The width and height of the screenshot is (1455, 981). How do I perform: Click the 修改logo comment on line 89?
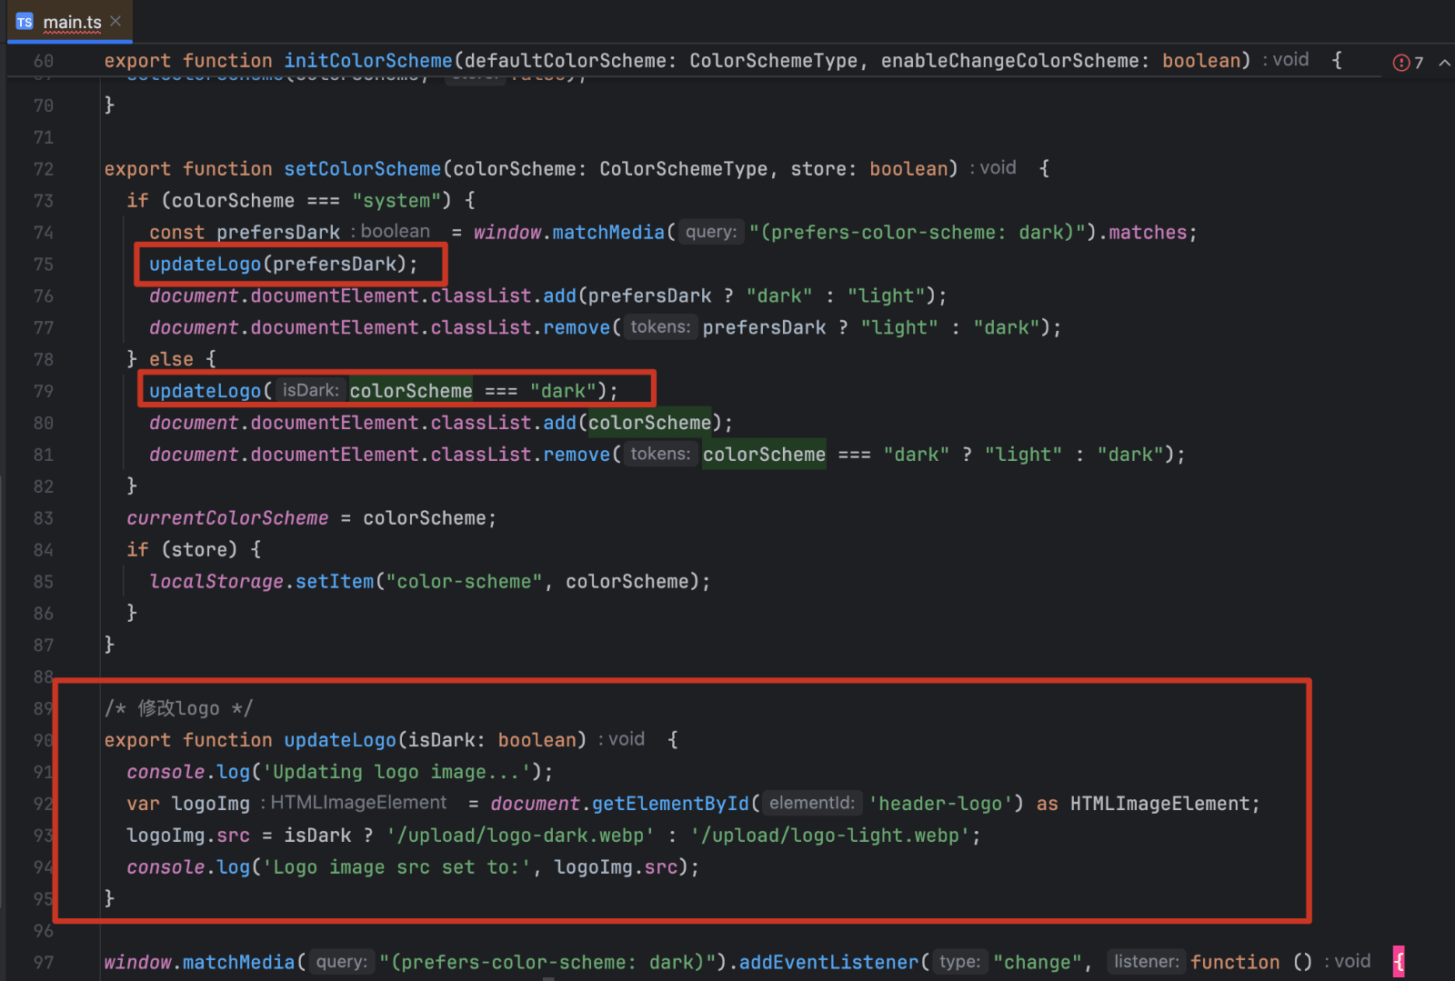(x=178, y=708)
